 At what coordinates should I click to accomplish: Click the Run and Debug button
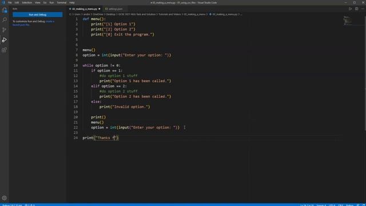(x=38, y=15)
